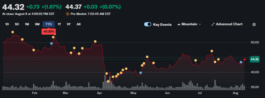Click the pre-market sunrise icon
This screenshot has height=98, width=265.
coord(68,14)
